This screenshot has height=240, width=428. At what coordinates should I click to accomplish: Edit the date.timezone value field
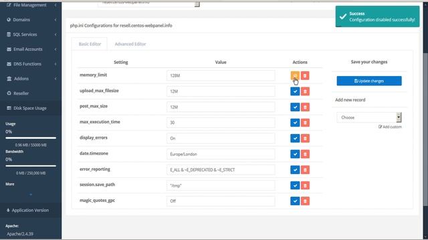(221, 154)
